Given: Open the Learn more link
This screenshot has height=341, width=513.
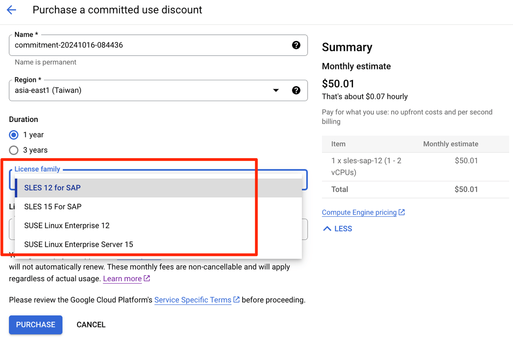Looking at the screenshot, I should click(122, 278).
